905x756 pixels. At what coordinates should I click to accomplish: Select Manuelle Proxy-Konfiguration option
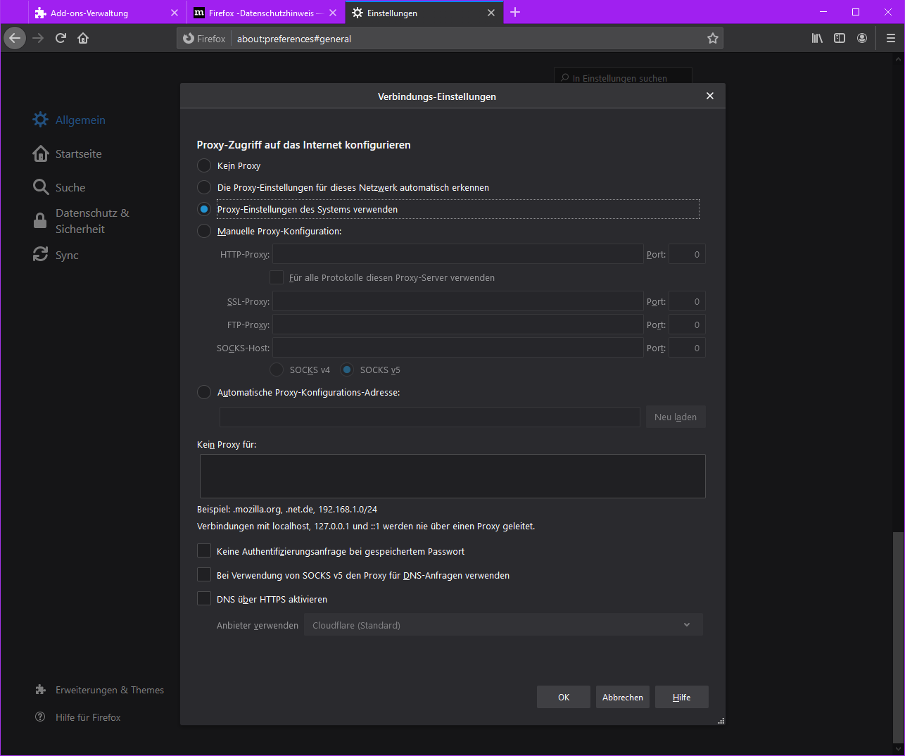tap(204, 231)
